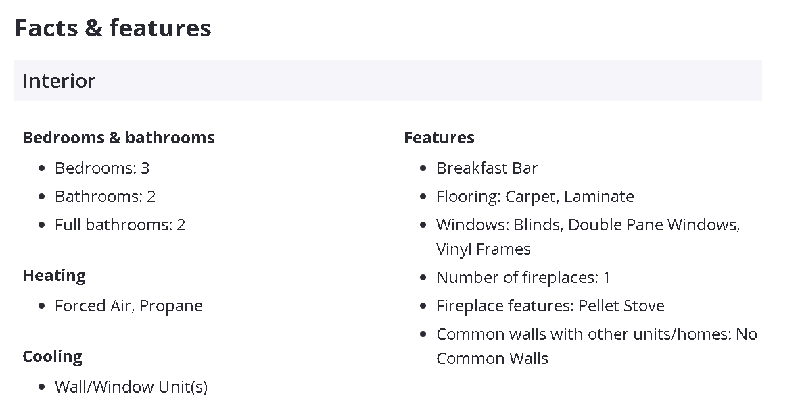Click the Bedrooms & bathrooms subheading

click(118, 138)
